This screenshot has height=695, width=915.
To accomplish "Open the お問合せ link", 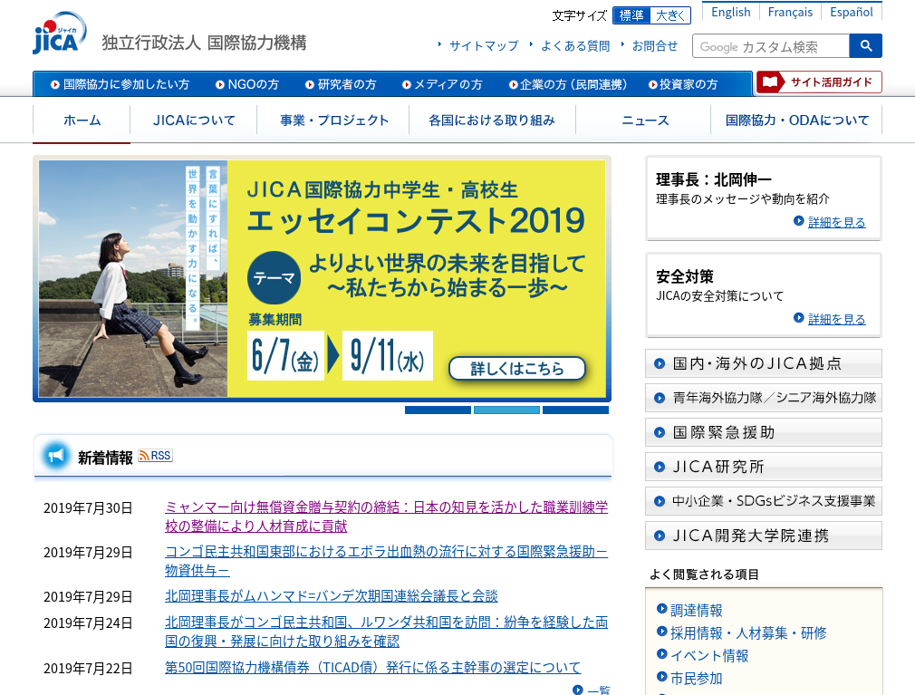I will pos(655,45).
